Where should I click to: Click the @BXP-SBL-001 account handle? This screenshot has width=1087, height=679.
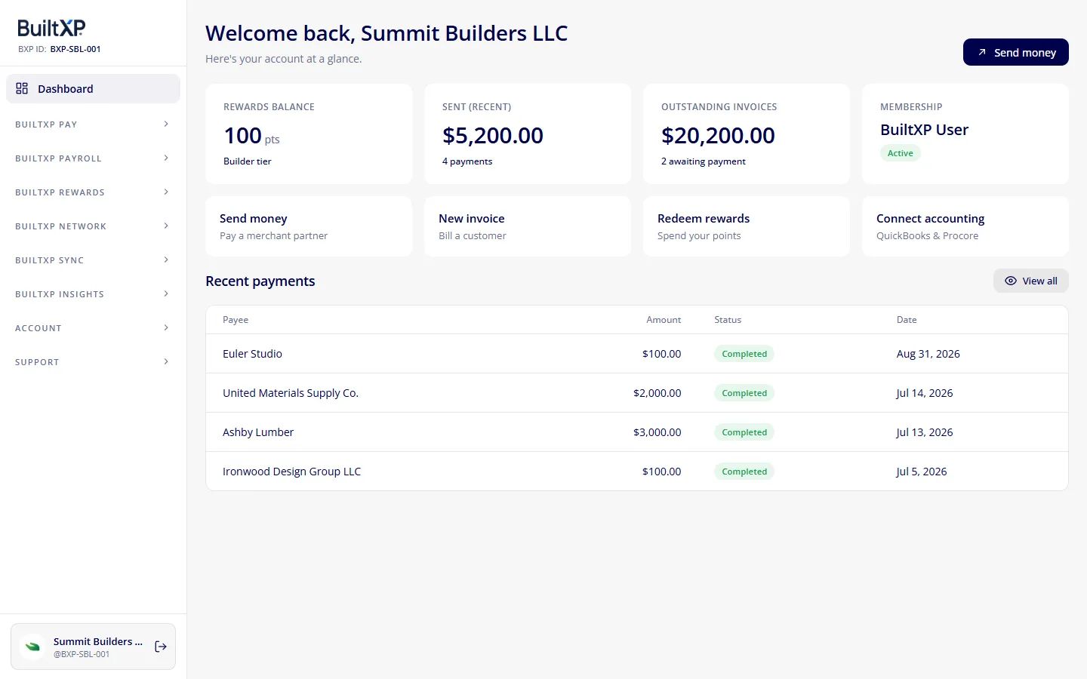click(x=82, y=654)
